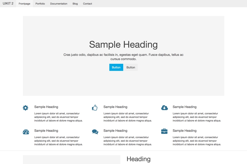This screenshot has width=247, height=164.
Task: Open the Blog nav item
Action: [x=75, y=3]
